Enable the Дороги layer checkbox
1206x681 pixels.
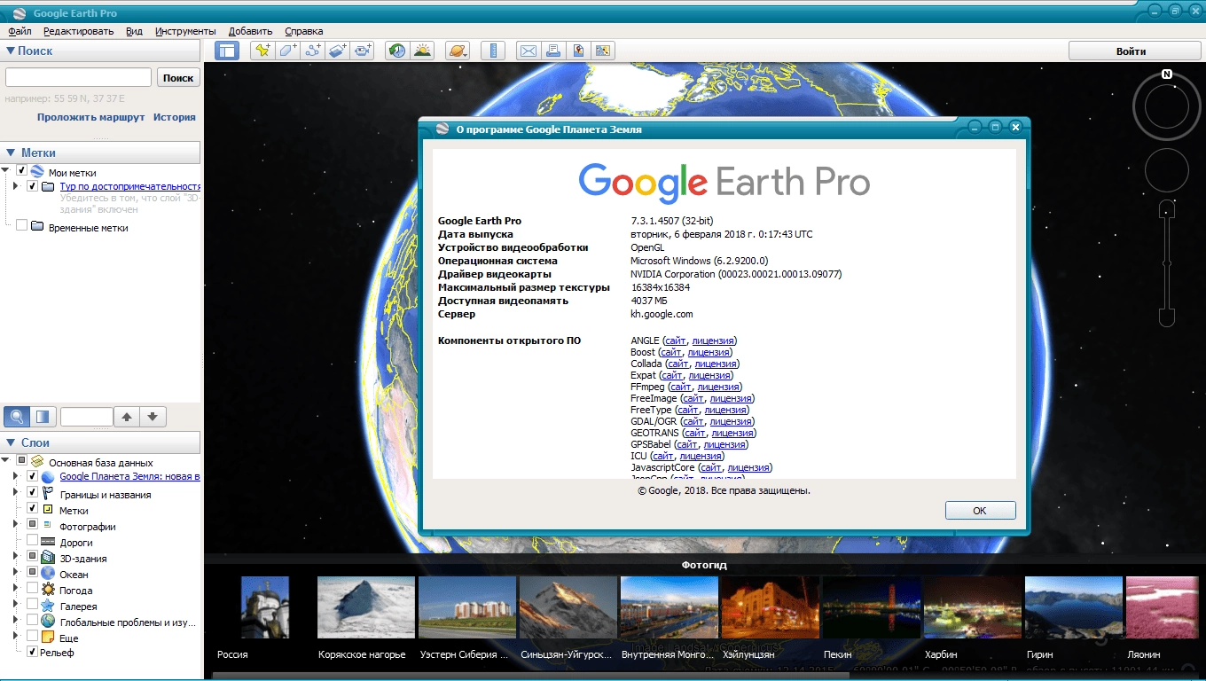[33, 541]
